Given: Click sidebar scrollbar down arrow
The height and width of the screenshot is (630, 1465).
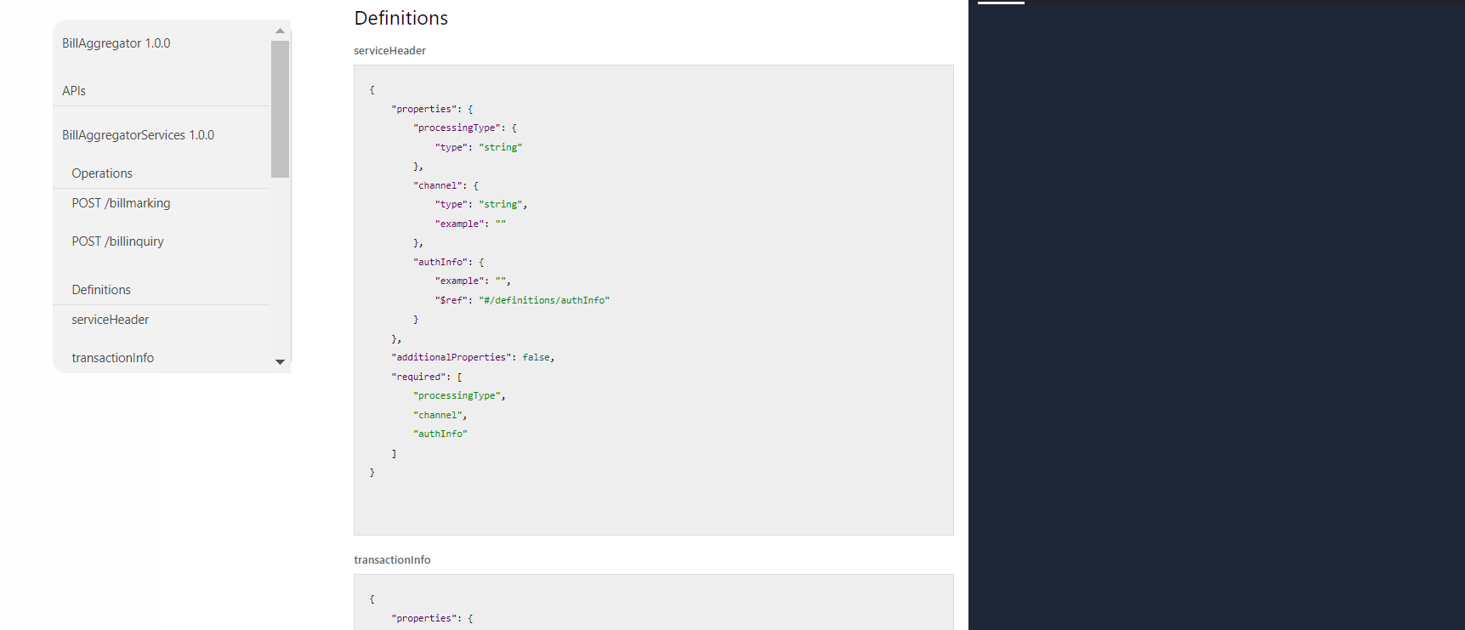Looking at the screenshot, I should [280, 362].
